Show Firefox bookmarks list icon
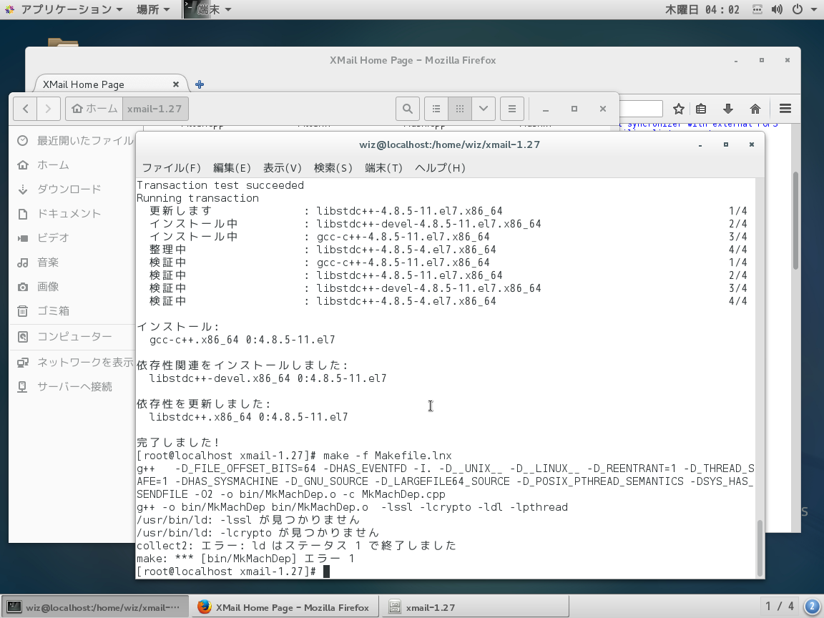The image size is (824, 618). pos(700,109)
